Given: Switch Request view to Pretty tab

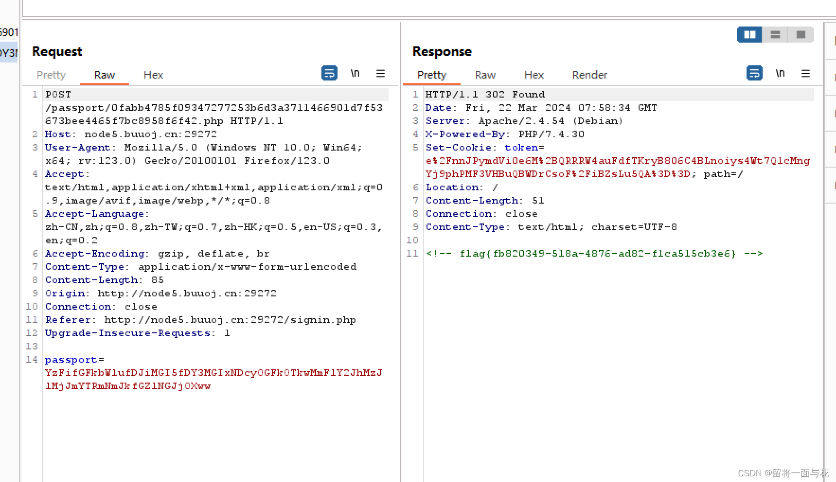Looking at the screenshot, I should pos(51,75).
